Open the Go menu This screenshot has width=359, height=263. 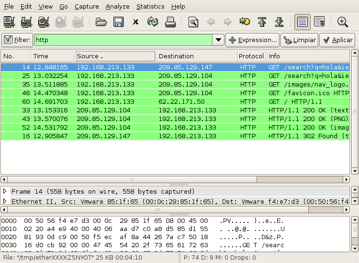[x=64, y=7]
